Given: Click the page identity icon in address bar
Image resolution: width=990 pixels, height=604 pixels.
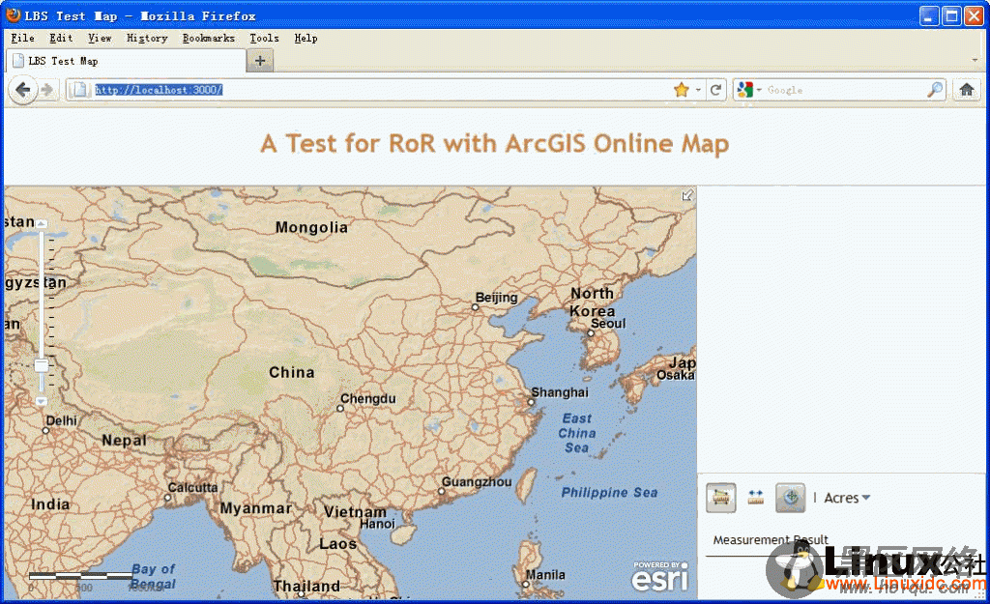Looking at the screenshot, I should coord(80,90).
